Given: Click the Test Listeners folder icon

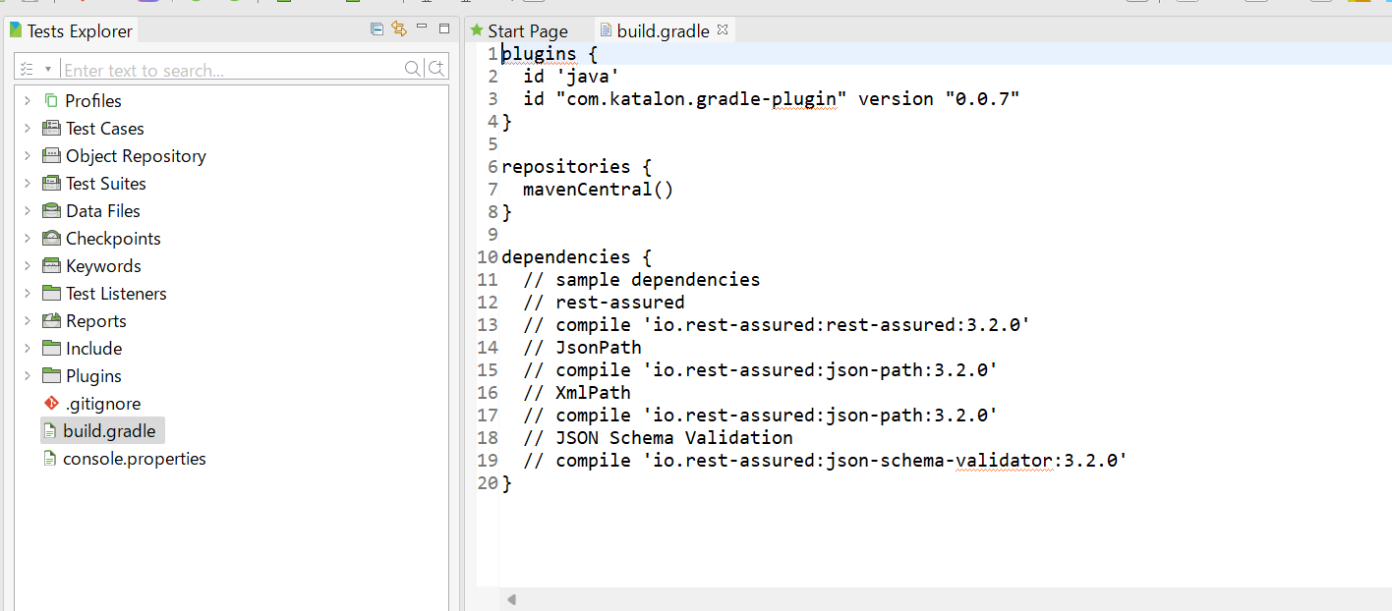Looking at the screenshot, I should (51, 293).
